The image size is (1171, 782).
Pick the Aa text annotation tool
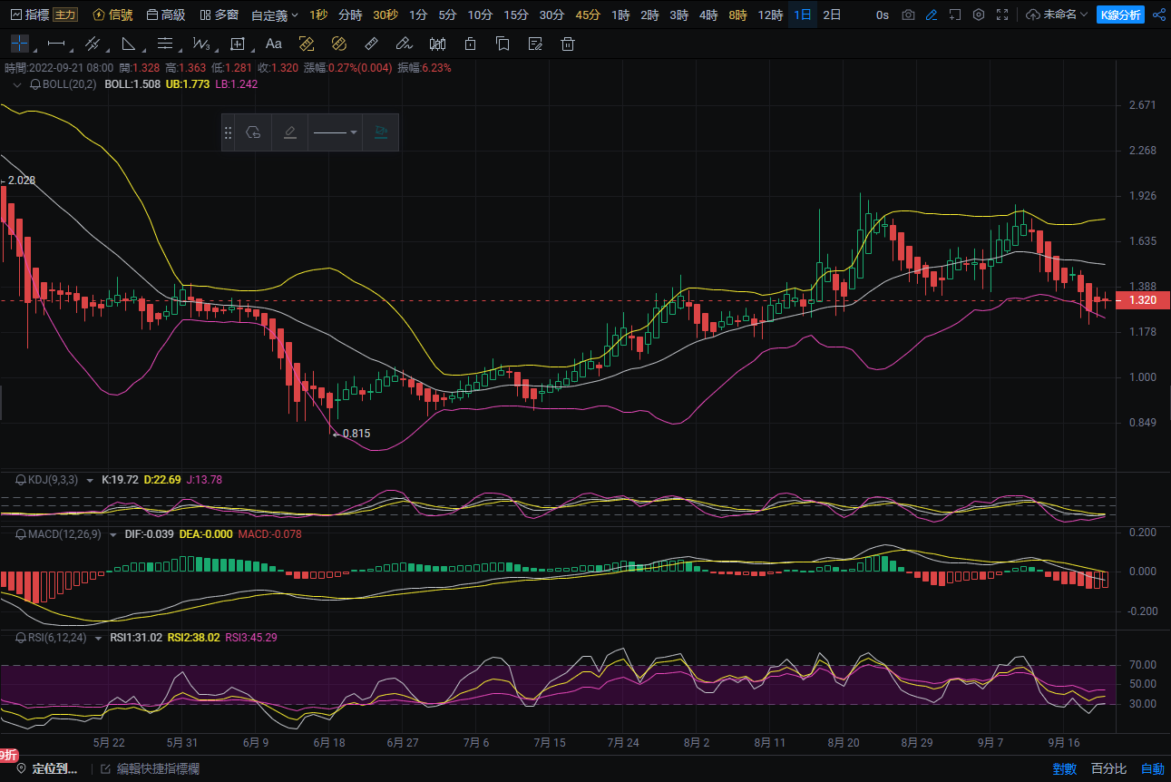(x=273, y=44)
